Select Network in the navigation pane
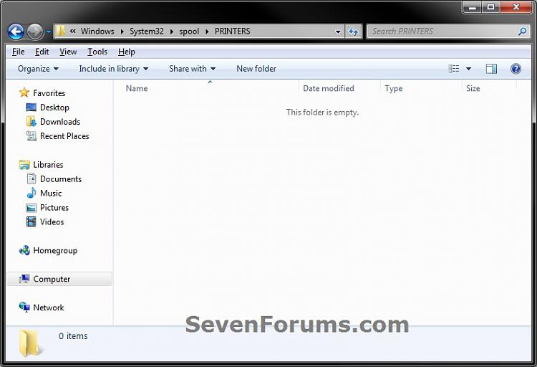Screen dimensions: 537x367 tap(48, 308)
